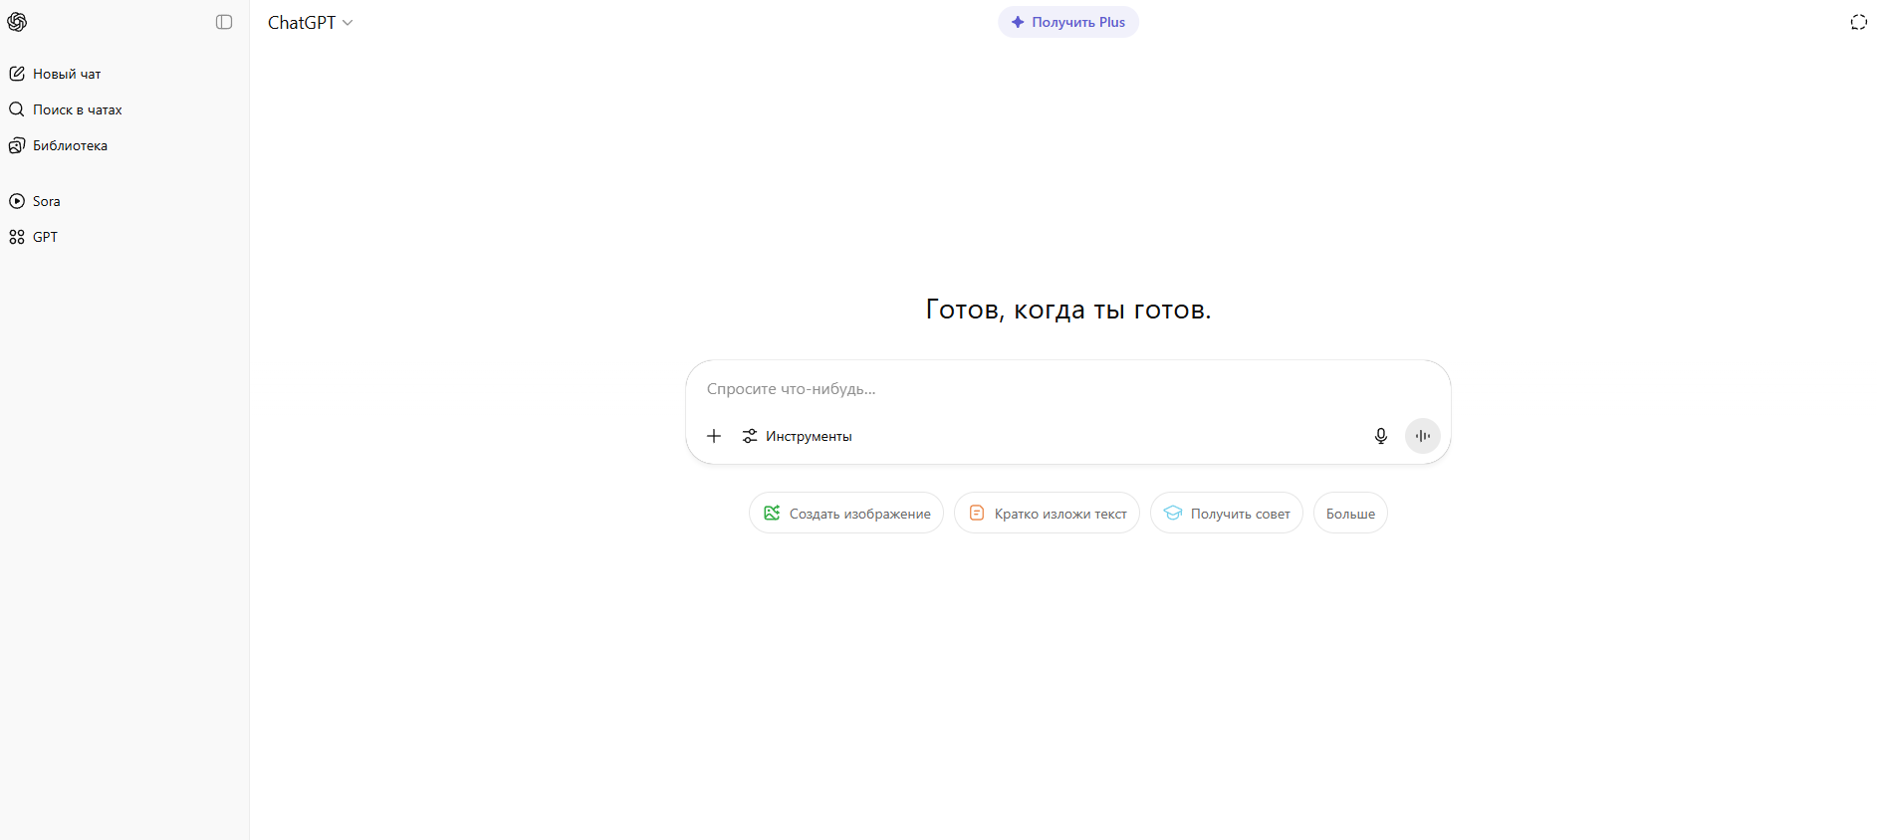
Task: Click the microphone dictation icon
Action: coord(1381,436)
